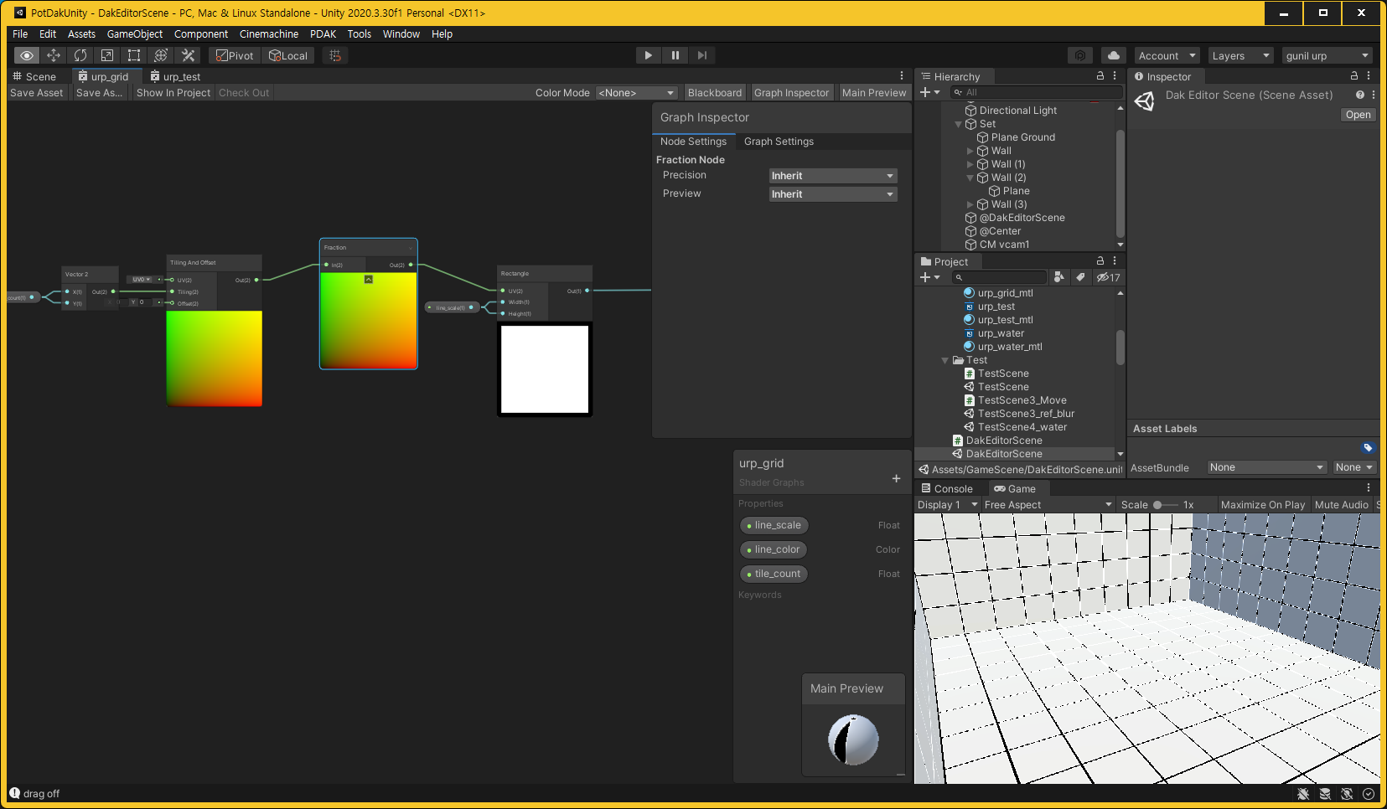Toggle Pivot handle position
This screenshot has height=809, width=1387.
pos(235,55)
